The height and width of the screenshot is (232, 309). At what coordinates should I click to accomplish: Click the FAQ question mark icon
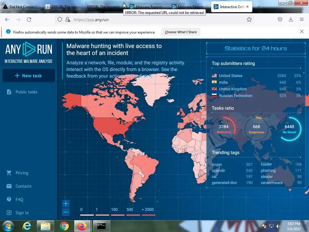[9, 199]
